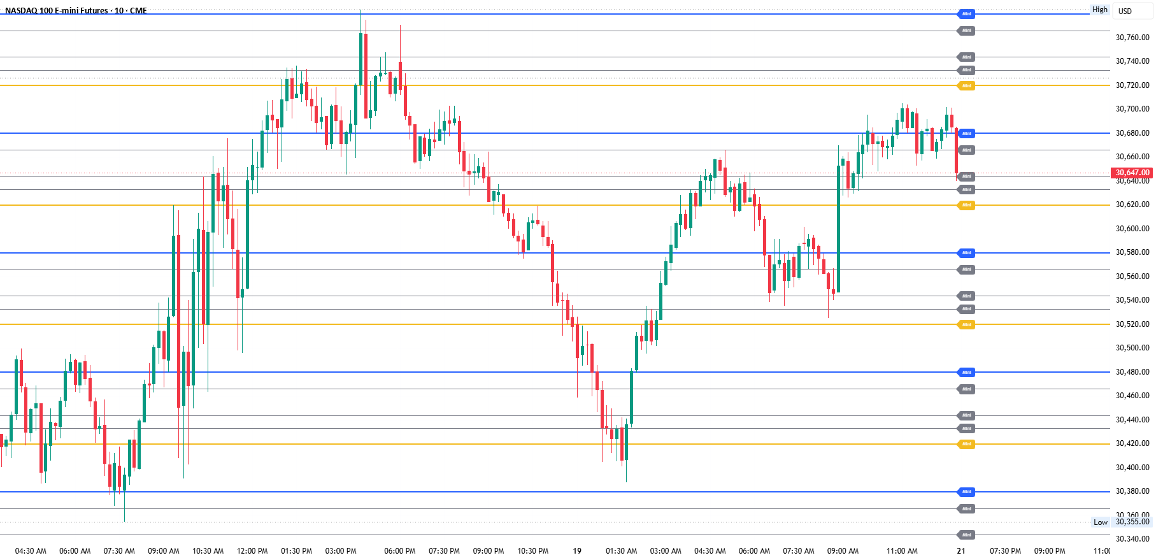Click the 06:00 PM time axis label
Viewport: 1156px width, 560px height.
pos(400,551)
